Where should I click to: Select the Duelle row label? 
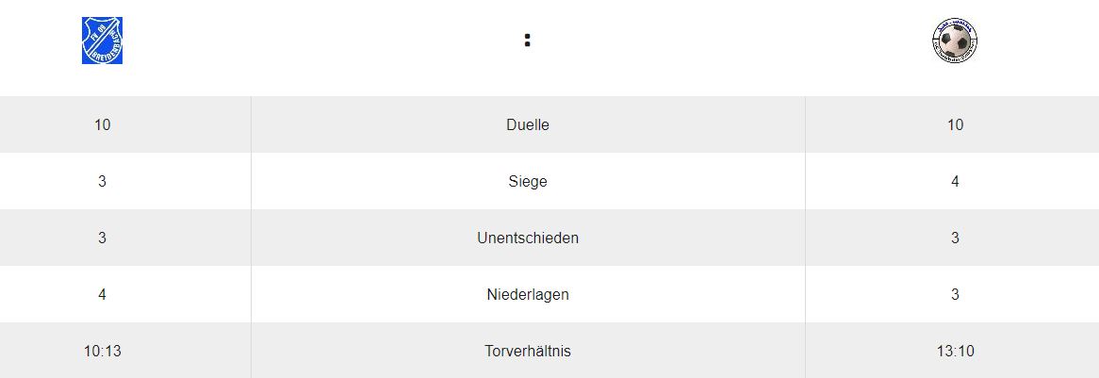pos(528,124)
